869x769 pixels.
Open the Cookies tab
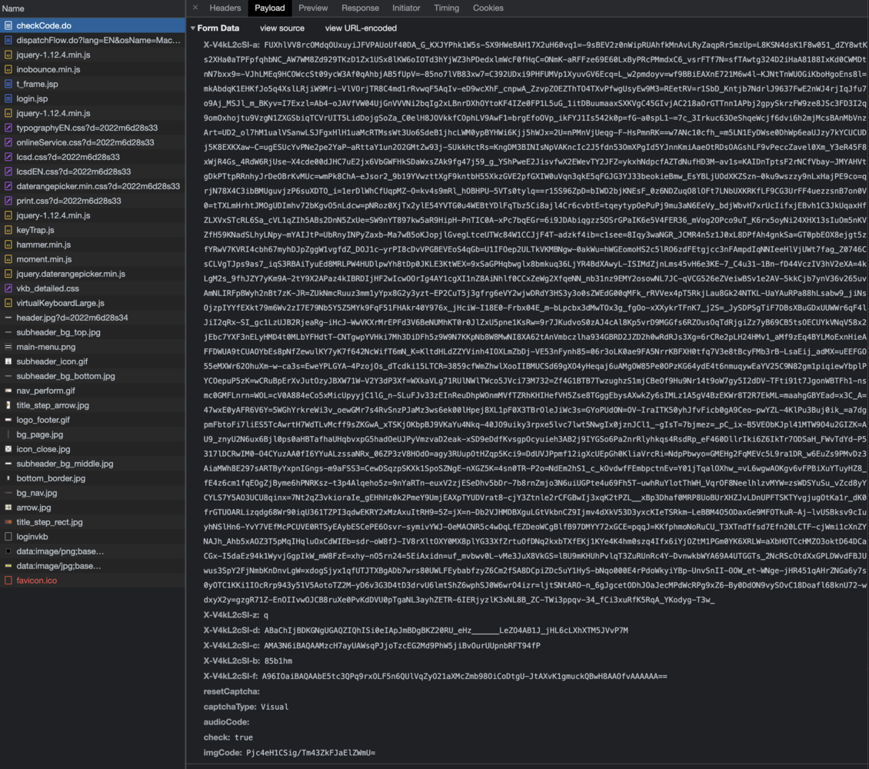488,8
